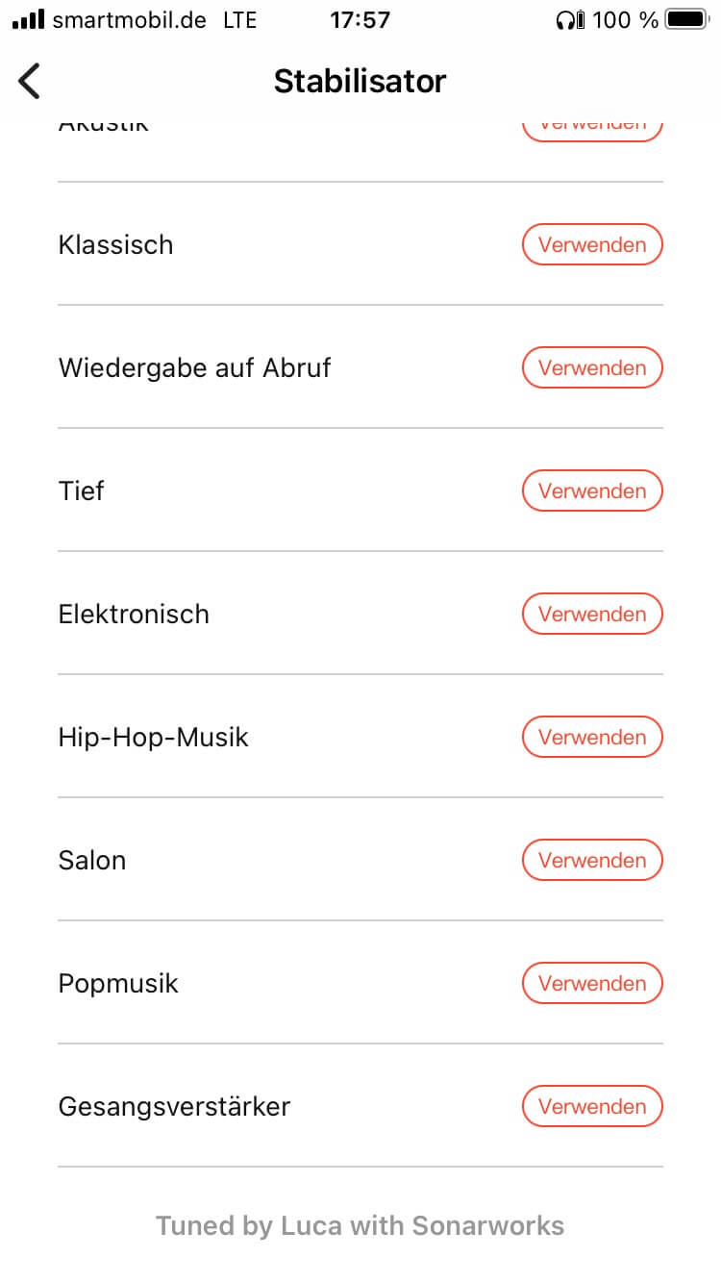This screenshot has height=1283, width=721.
Task: Tap the back arrow icon
Action: click(30, 82)
